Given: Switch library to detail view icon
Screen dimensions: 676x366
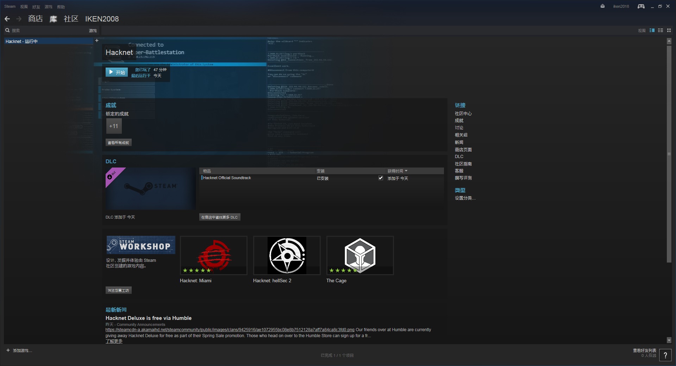Looking at the screenshot, I should (652, 30).
